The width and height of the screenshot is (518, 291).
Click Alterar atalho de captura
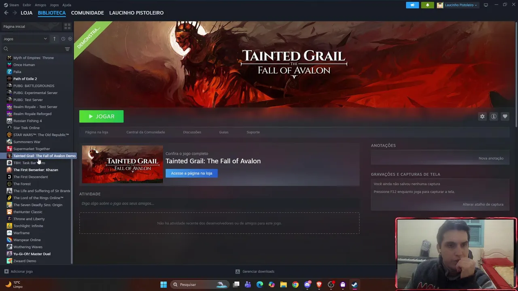tap(483, 205)
